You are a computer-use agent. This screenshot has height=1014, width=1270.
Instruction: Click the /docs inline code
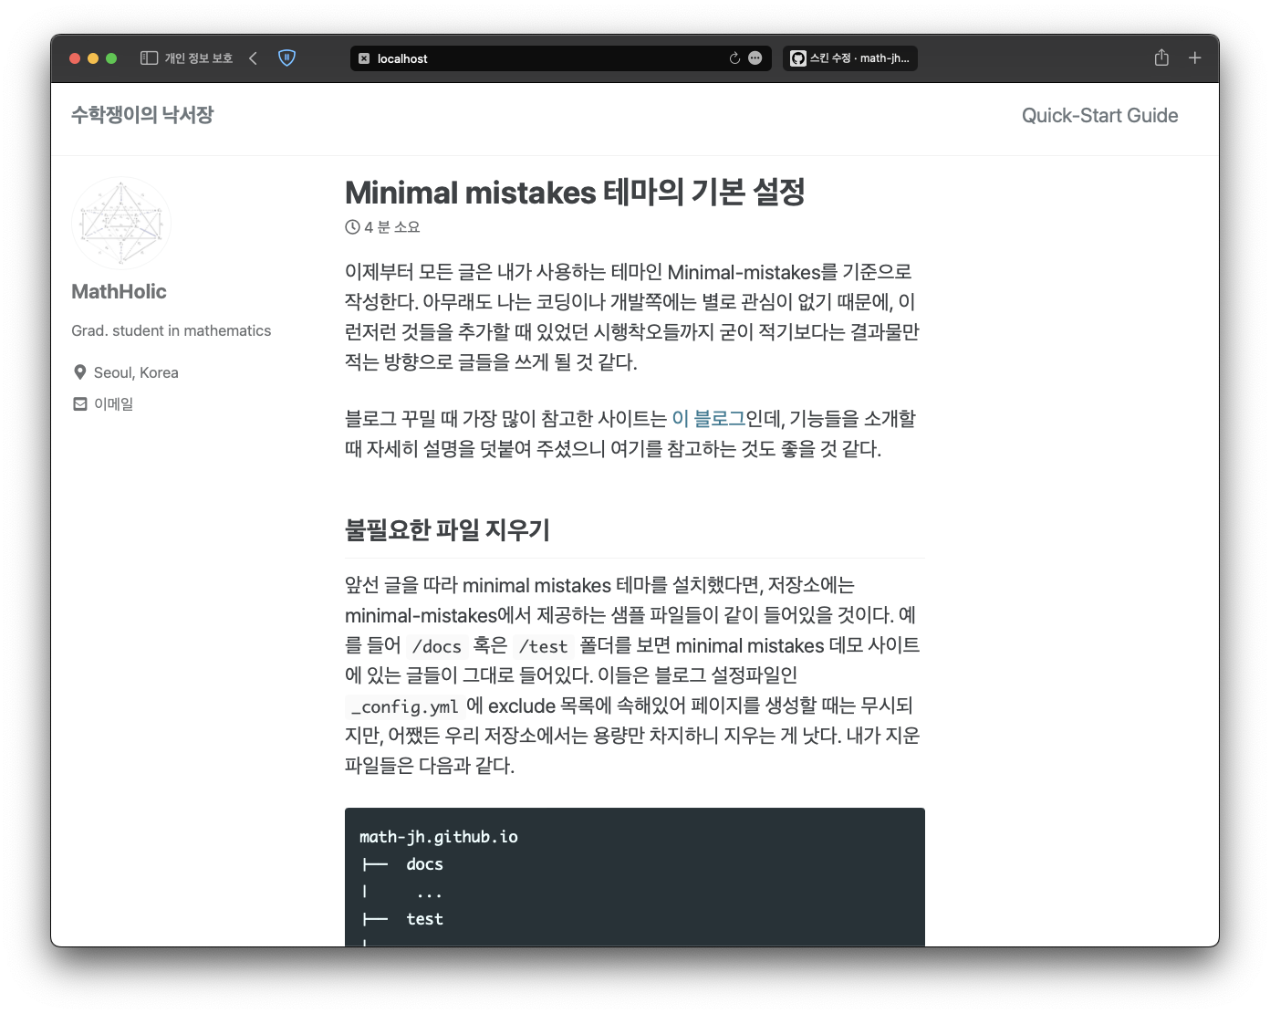pyautogui.click(x=437, y=646)
